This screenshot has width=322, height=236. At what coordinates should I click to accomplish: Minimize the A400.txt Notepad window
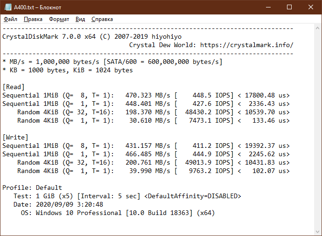268,7
